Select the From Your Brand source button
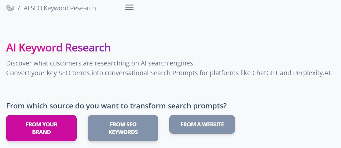 tap(41, 128)
